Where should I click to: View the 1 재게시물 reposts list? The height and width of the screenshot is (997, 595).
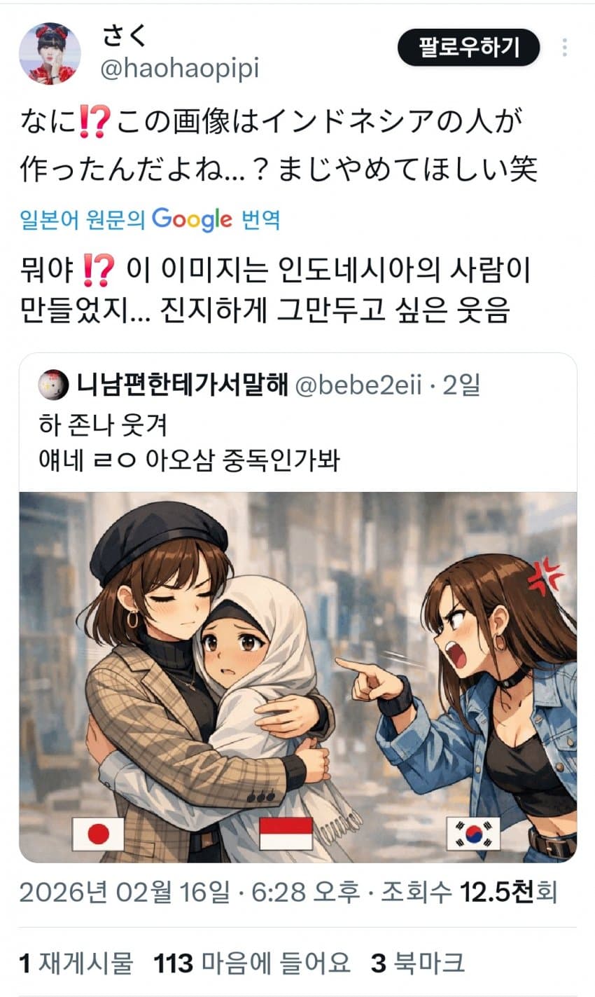[76, 963]
